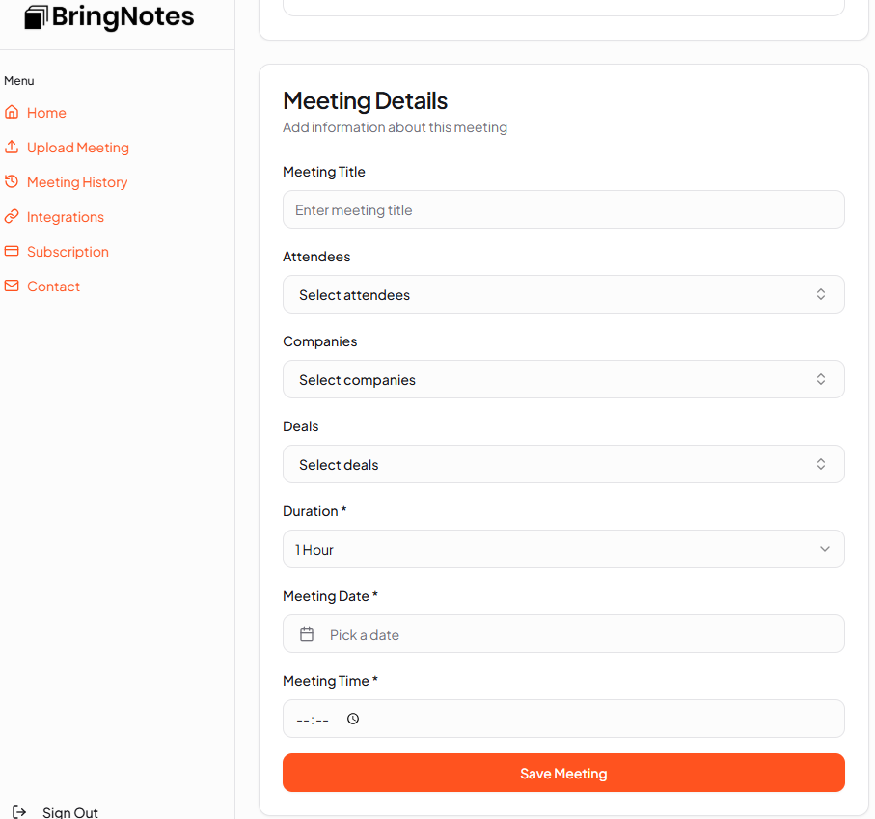
Task: Click the BringNotes logo
Action: [108, 17]
